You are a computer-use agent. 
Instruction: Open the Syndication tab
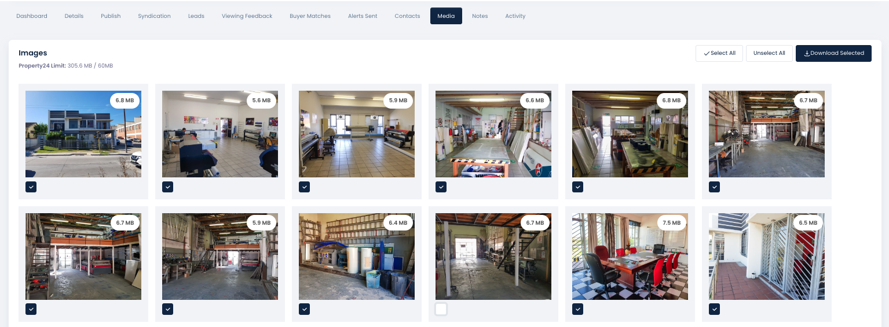tap(154, 16)
